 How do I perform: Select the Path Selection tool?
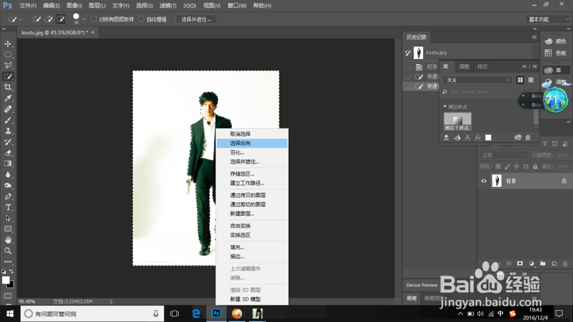tap(7, 218)
